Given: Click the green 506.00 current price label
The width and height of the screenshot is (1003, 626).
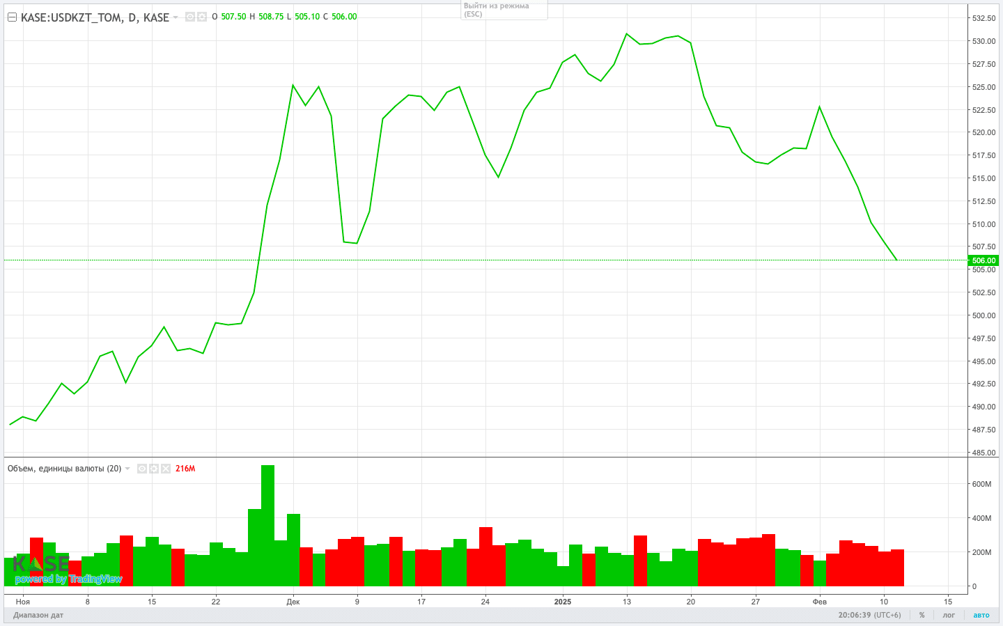Looking at the screenshot, I should tap(983, 260).
